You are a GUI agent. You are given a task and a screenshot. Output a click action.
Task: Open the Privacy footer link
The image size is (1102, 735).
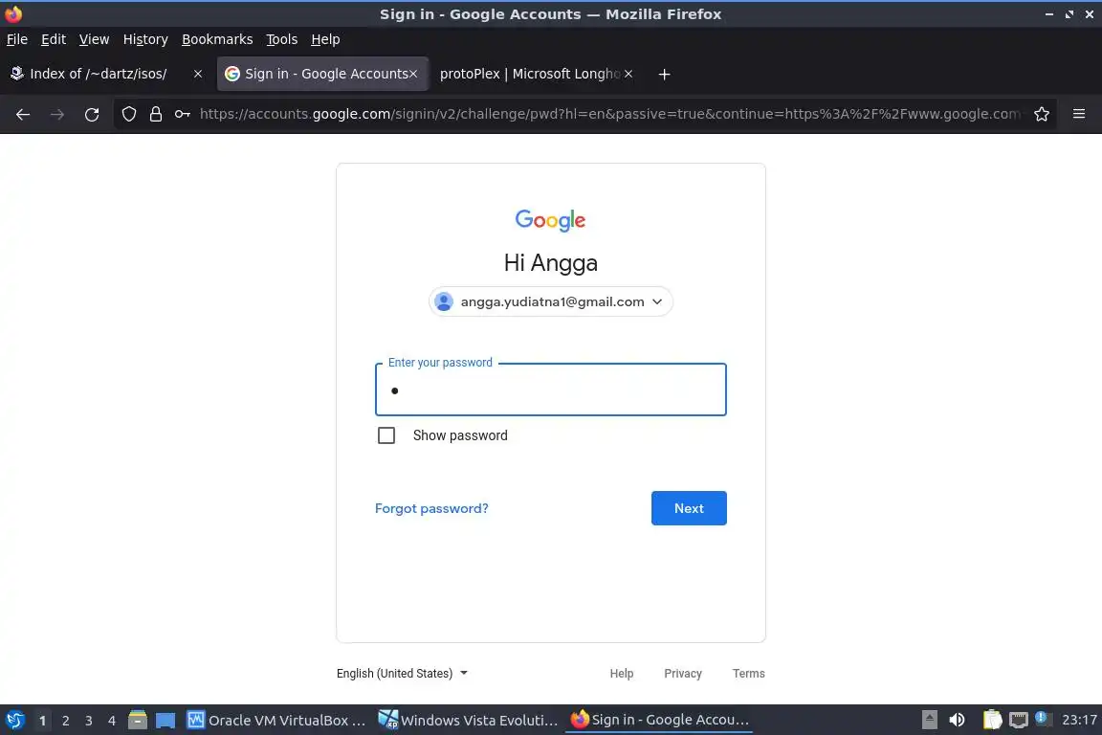(682, 673)
